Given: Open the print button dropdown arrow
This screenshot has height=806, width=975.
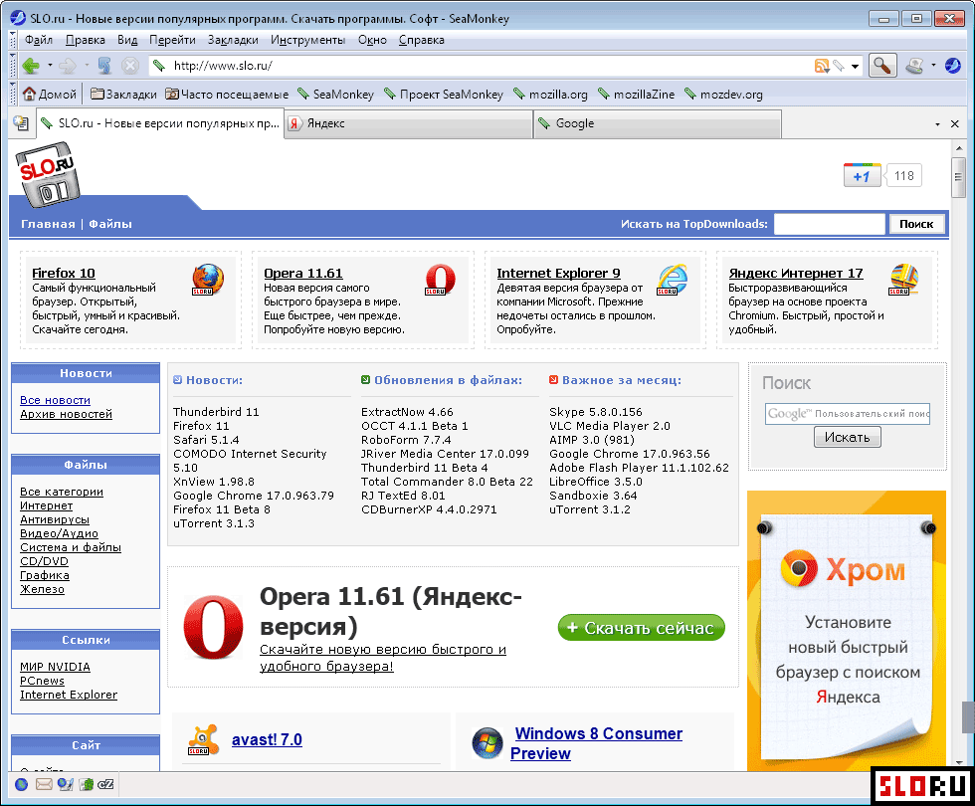Looking at the screenshot, I should tap(933, 66).
